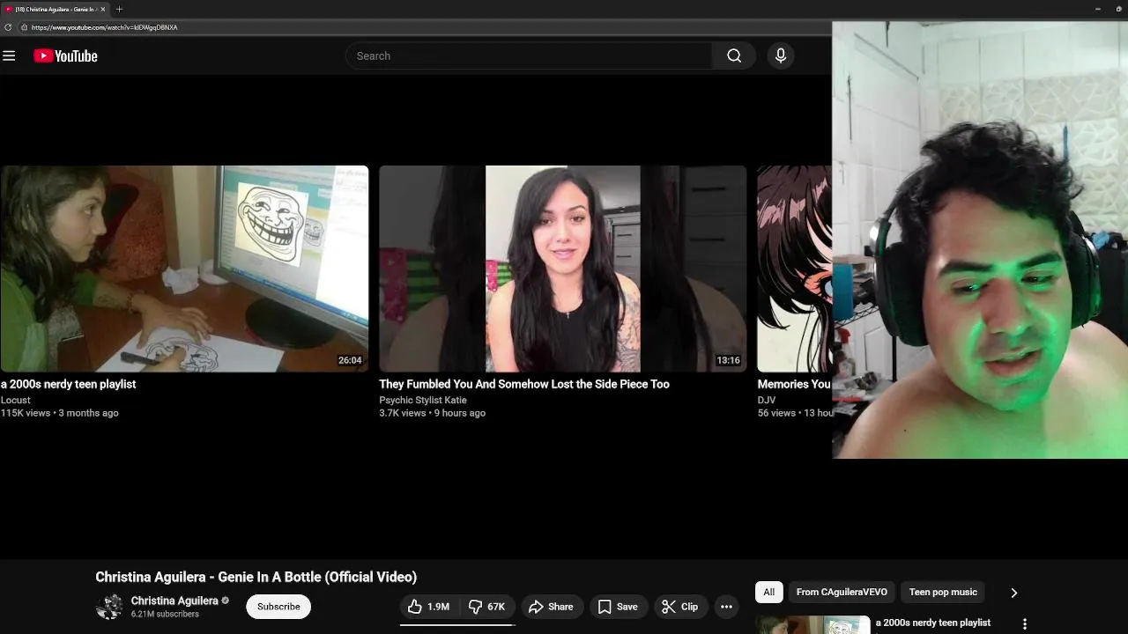The image size is (1128, 634).
Task: Select the All filter chip
Action: pos(768,593)
